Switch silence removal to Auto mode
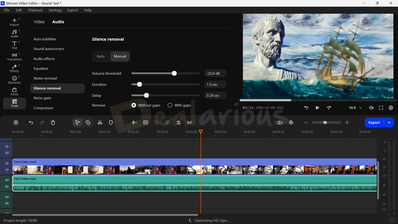 point(101,56)
